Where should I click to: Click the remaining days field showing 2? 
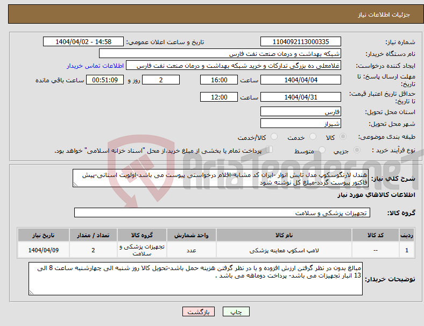click(161, 80)
